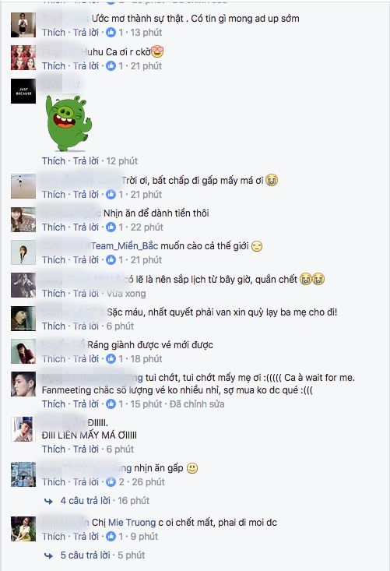Like the 'Sặc máu, nhất quyết' comment via Thích
The height and width of the screenshot is (571, 390).
[x=54, y=326]
